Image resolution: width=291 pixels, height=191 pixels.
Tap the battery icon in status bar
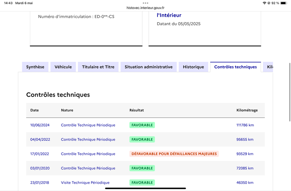(x=284, y=3)
